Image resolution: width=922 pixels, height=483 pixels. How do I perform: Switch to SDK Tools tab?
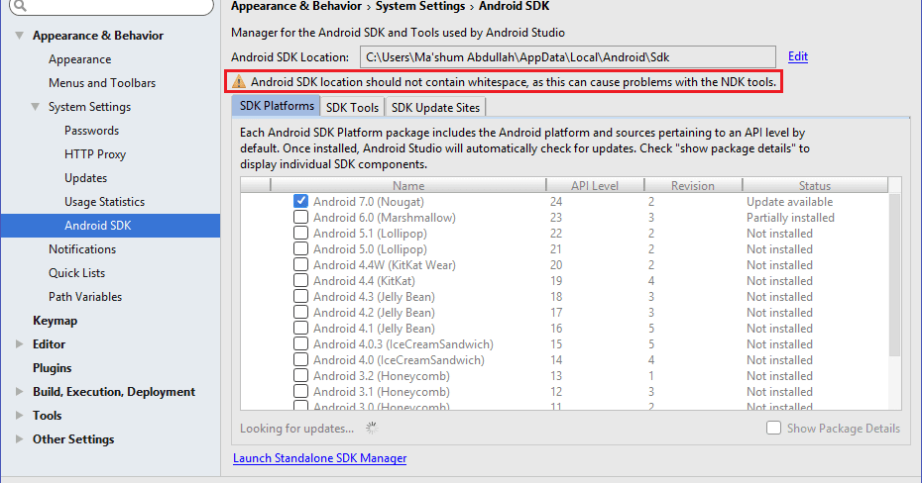tap(352, 108)
